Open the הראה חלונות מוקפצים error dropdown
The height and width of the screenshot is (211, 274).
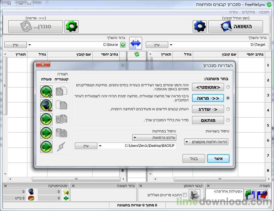point(206,142)
